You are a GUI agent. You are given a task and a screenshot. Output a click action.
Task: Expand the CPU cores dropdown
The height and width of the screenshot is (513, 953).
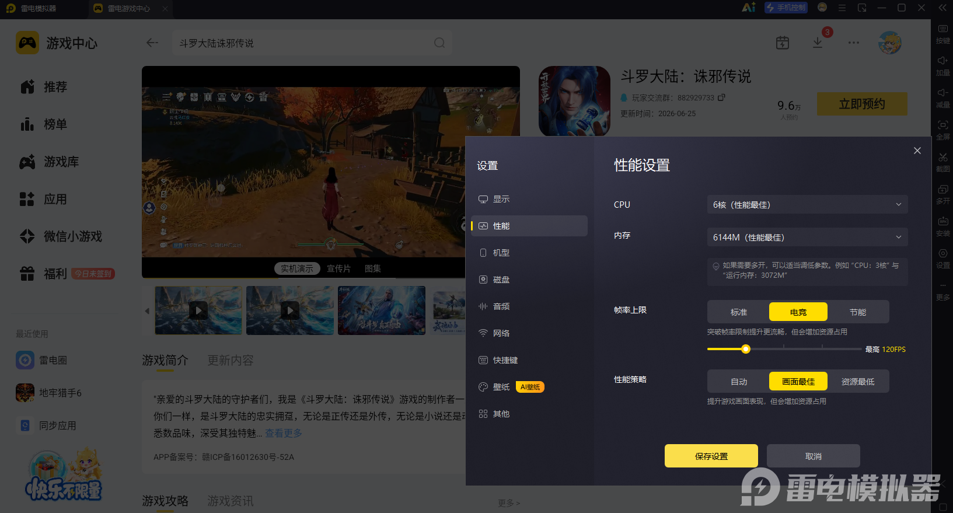click(808, 205)
